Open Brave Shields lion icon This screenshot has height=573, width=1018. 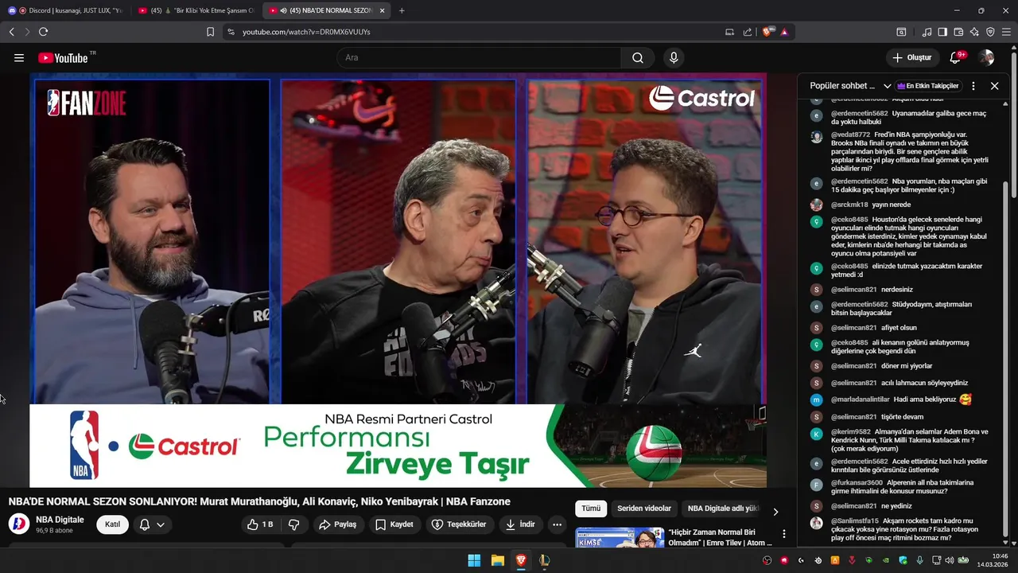click(x=767, y=32)
